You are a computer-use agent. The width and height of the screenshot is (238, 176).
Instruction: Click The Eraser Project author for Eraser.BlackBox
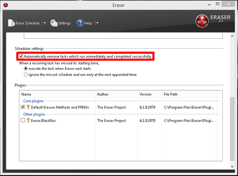tap(112, 121)
